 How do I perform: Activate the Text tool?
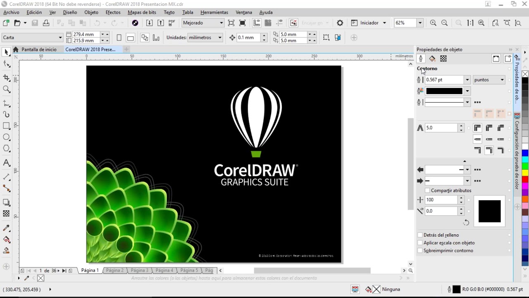6,163
